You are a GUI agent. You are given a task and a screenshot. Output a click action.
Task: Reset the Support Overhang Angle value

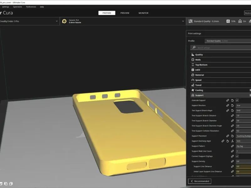227,141
